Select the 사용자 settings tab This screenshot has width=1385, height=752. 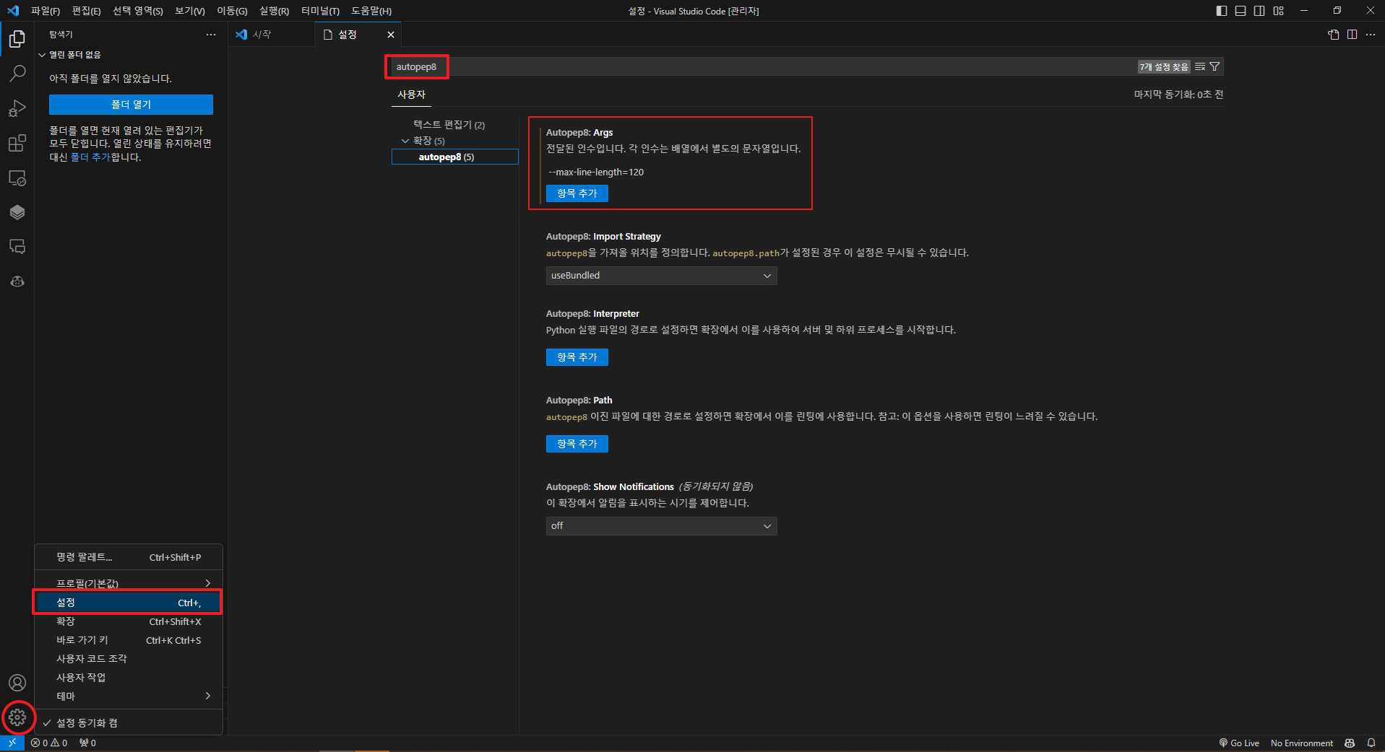(411, 95)
